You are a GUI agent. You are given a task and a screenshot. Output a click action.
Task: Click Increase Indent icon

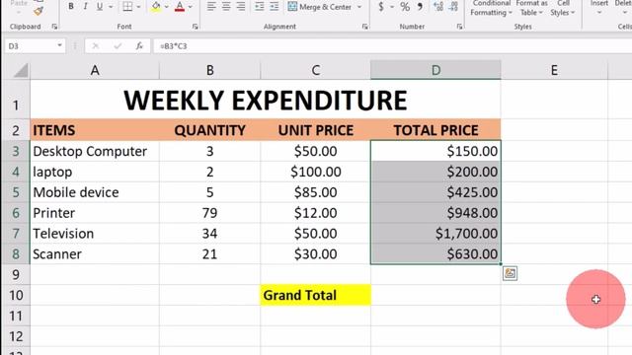point(275,7)
